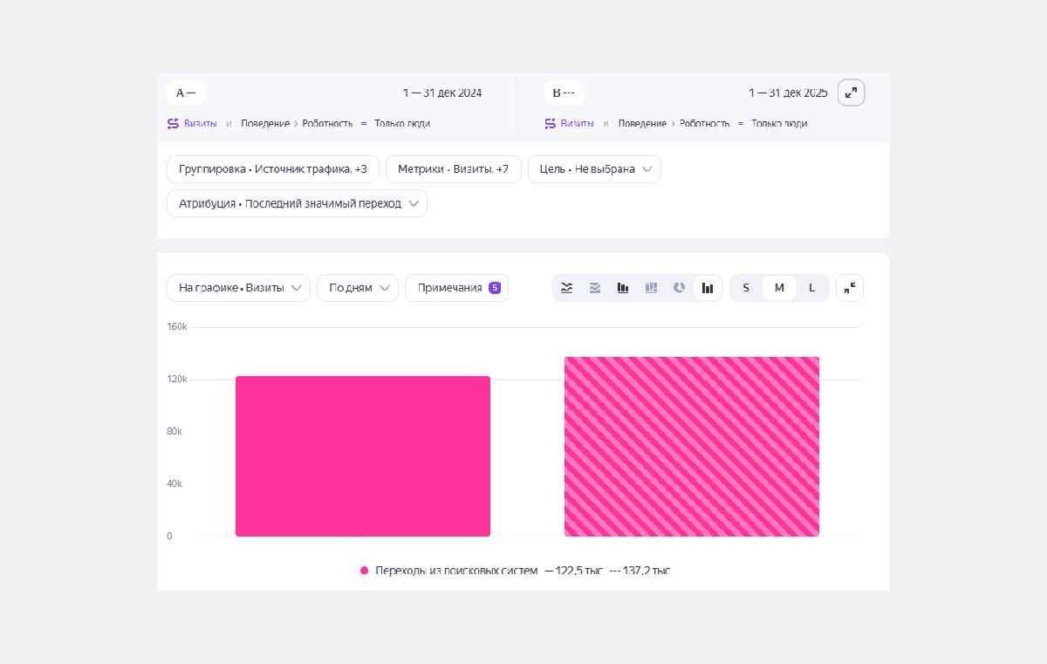Viewport: 1047px width, 664px height.
Task: Open date range 1 — 31 дек 2024
Action: (x=442, y=92)
